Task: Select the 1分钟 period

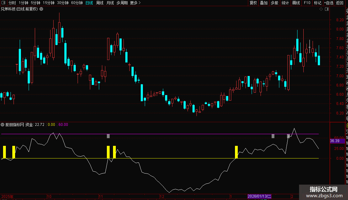Action: [x=23, y=3]
